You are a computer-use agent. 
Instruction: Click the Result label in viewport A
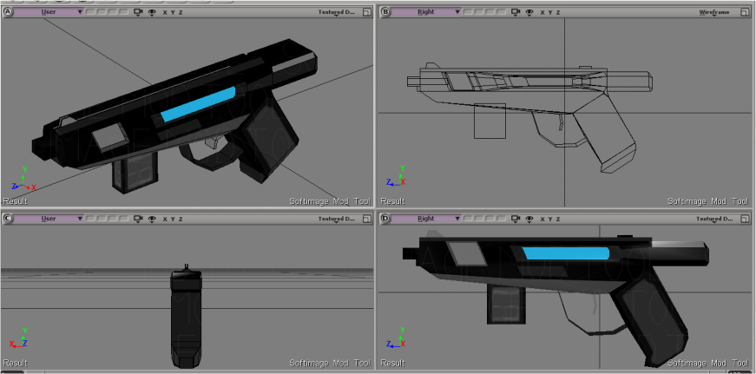15,201
